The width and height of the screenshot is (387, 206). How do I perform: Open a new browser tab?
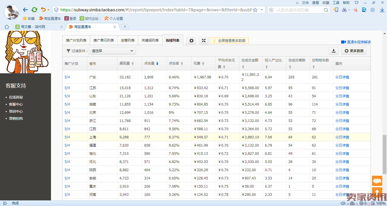(125, 27)
